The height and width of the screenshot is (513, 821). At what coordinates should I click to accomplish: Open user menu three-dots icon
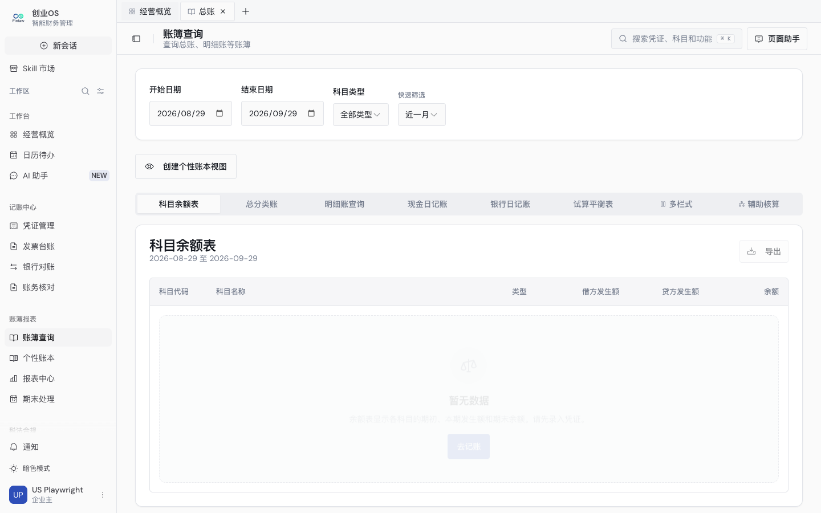coord(103,495)
